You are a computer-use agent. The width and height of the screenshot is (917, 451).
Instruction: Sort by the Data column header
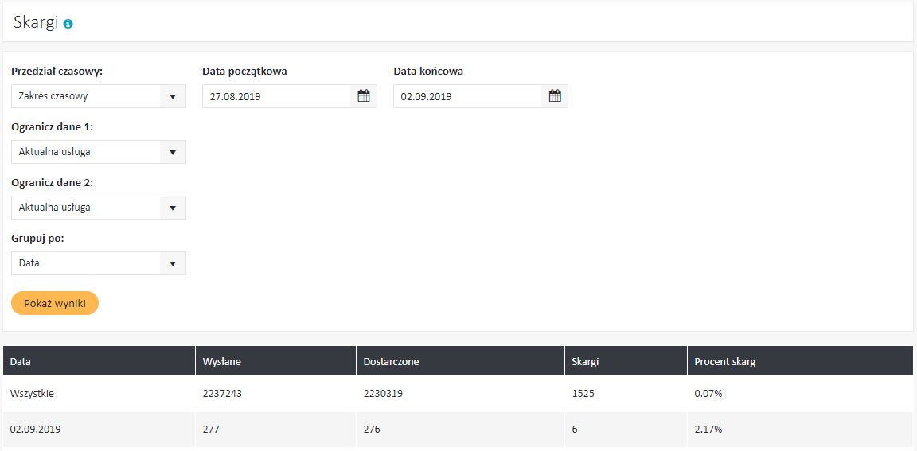pos(21,362)
